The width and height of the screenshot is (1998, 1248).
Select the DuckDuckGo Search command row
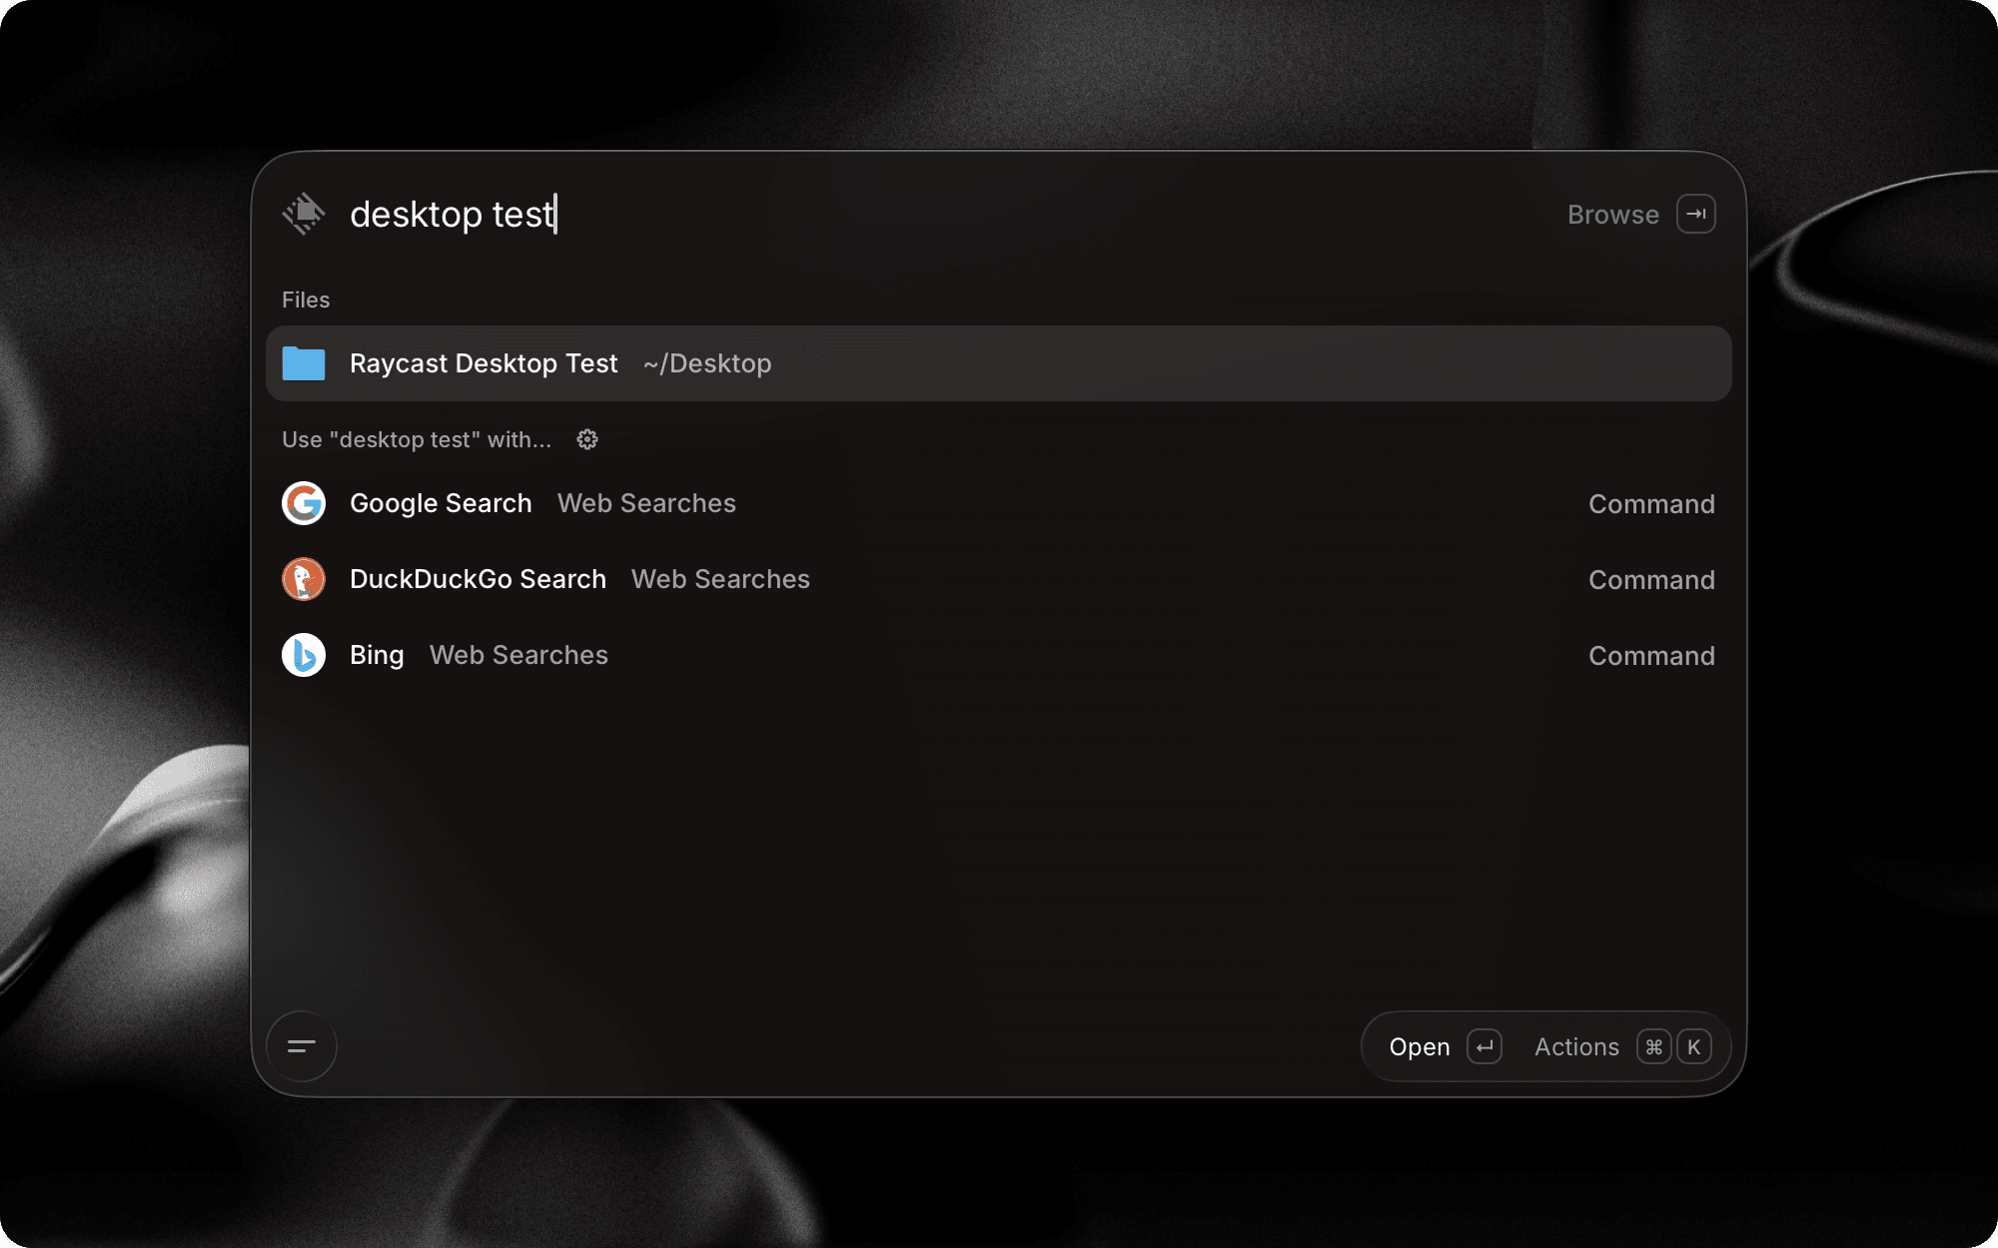(999, 579)
